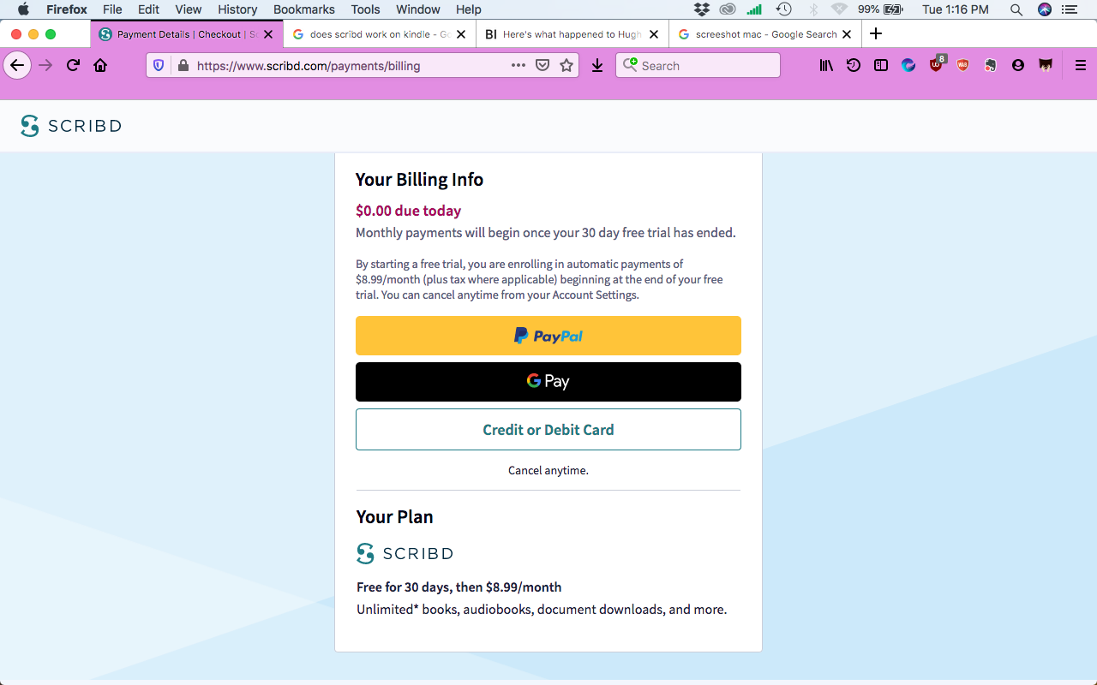Open the Firefox application menu
Screen dimensions: 1097x685
(x=67, y=9)
